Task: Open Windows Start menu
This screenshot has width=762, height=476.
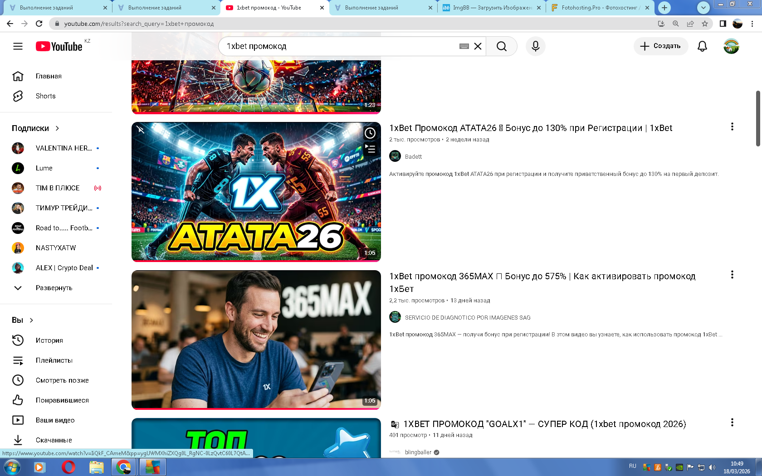Action: coord(12,467)
